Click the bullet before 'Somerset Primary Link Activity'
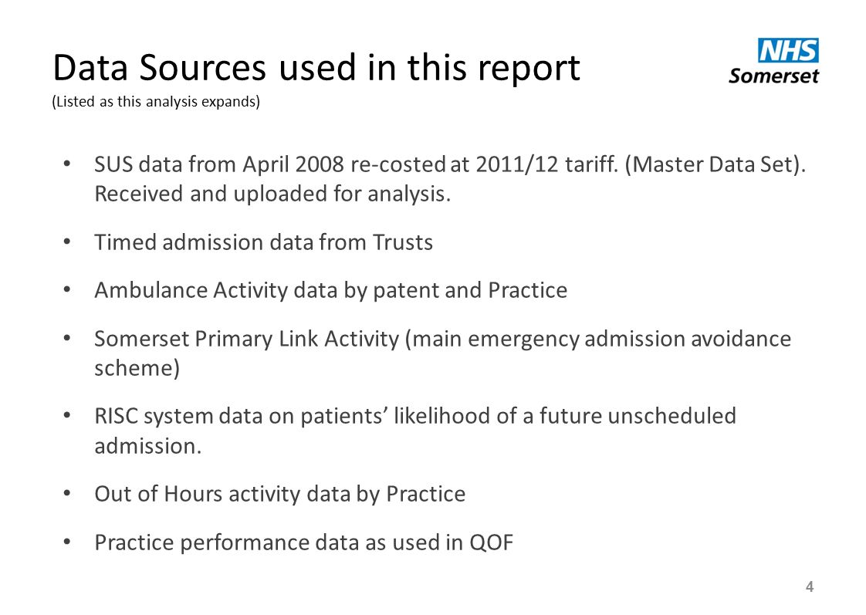Viewport: 866px width, 615px height. click(67, 338)
